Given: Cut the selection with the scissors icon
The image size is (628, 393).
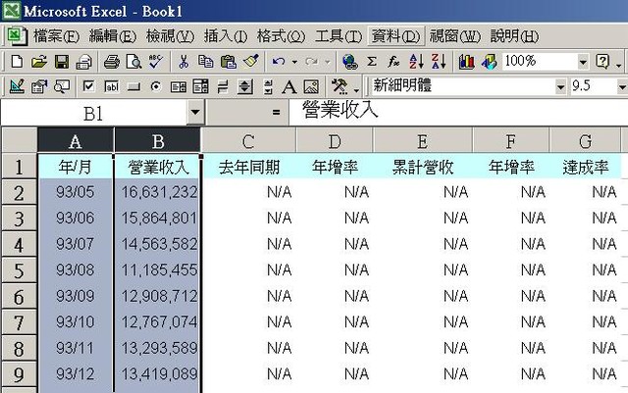Looking at the screenshot, I should (x=183, y=62).
